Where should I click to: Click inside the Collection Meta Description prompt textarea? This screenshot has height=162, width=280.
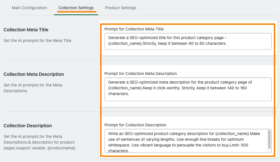188,89
